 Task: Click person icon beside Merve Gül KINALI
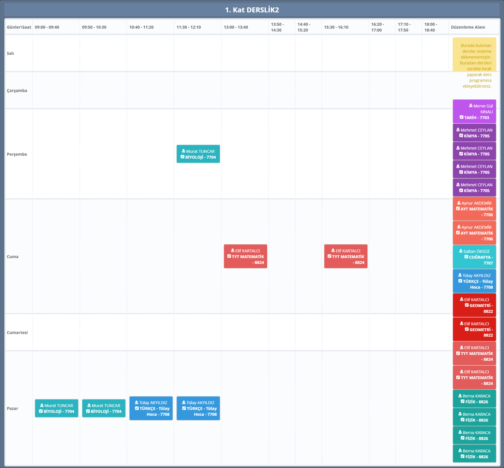pyautogui.click(x=471, y=106)
